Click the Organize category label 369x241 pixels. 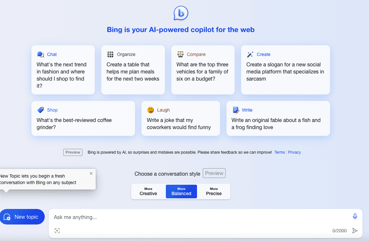point(126,54)
